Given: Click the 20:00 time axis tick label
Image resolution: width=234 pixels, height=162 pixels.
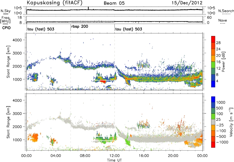Looking at the screenshot, I should point(173,156).
